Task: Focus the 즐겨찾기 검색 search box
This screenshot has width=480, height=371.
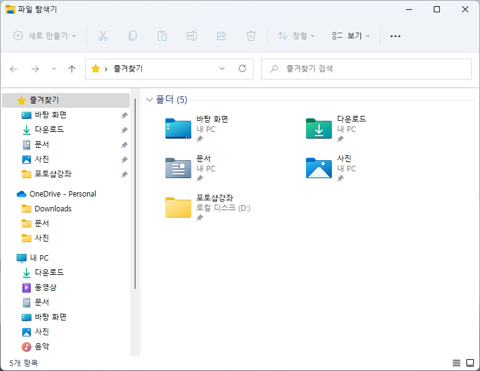Action: pos(366,69)
